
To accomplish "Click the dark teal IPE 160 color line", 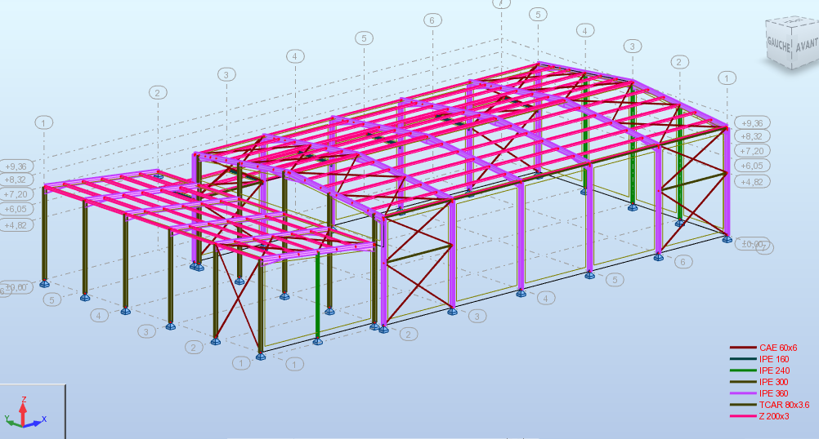I will coord(743,359).
